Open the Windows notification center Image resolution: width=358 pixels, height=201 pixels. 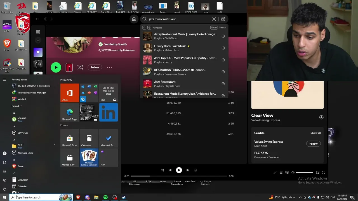click(x=352, y=197)
